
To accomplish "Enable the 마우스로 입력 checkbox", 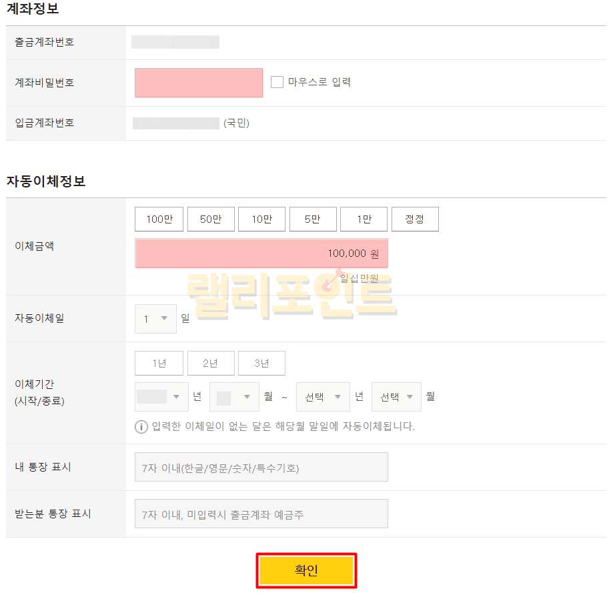I will [277, 82].
